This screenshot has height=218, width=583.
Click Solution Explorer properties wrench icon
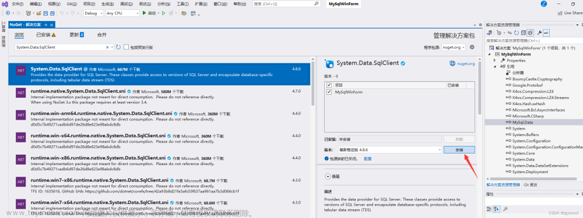click(539, 33)
